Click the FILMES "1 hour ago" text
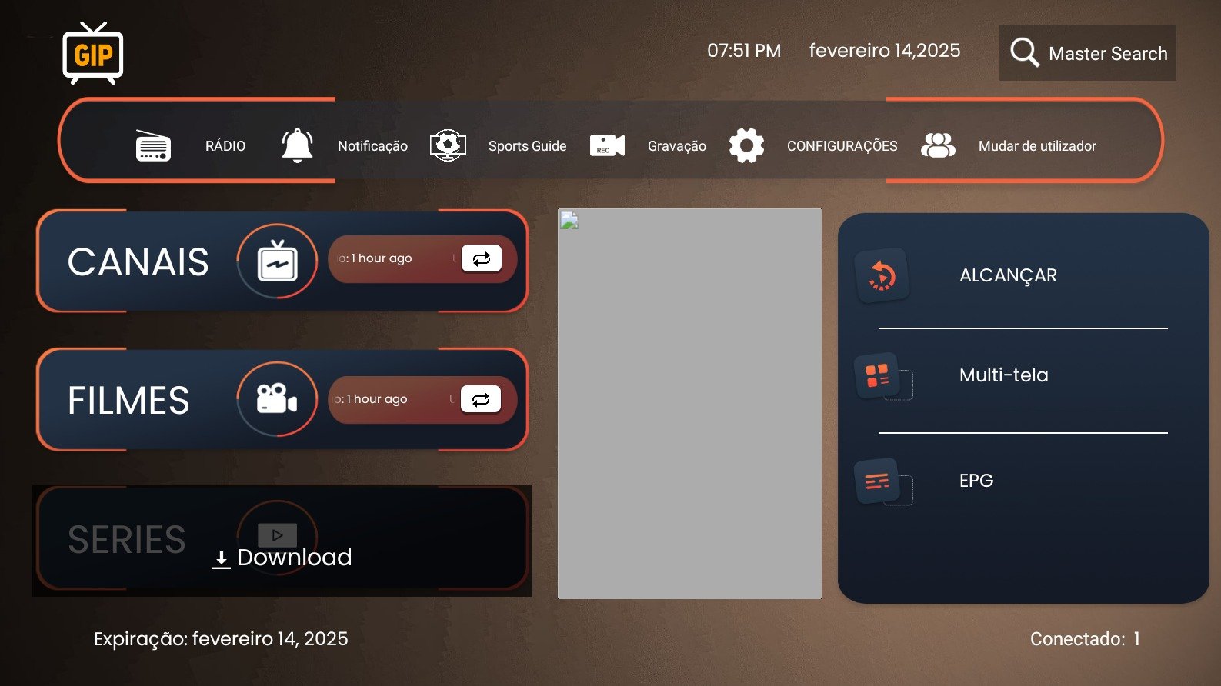1221x686 pixels. coord(377,399)
